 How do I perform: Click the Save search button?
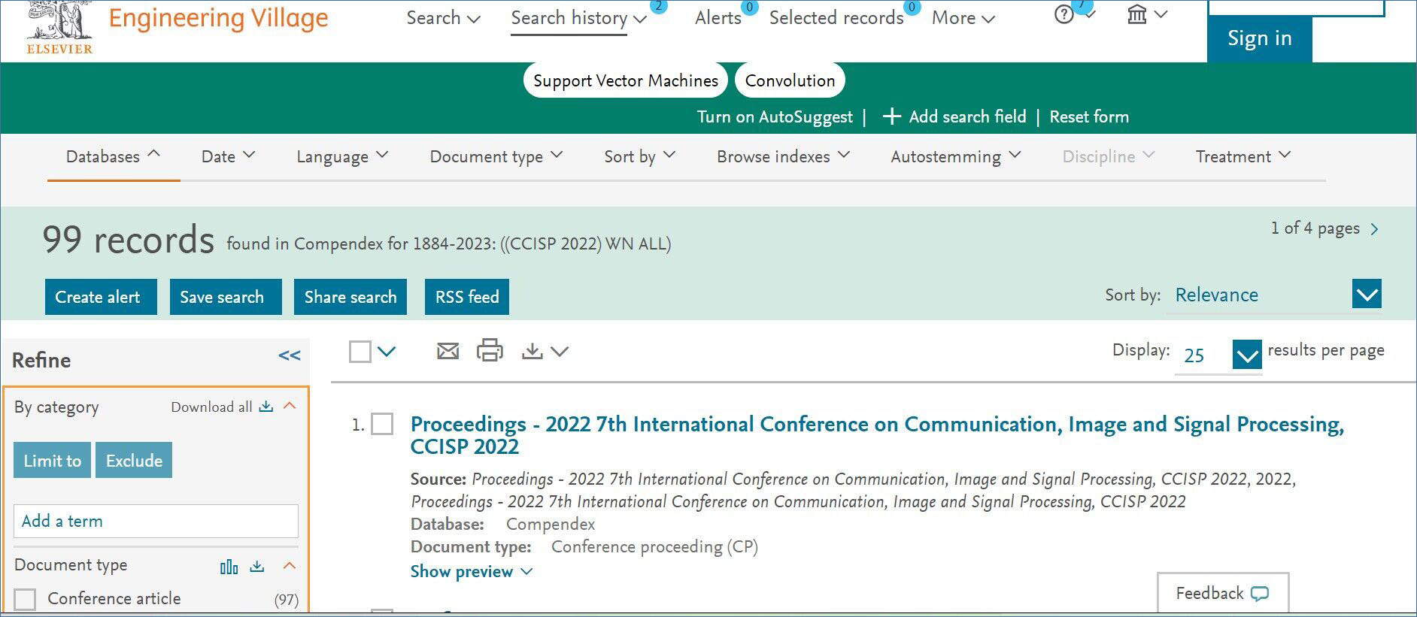click(226, 297)
